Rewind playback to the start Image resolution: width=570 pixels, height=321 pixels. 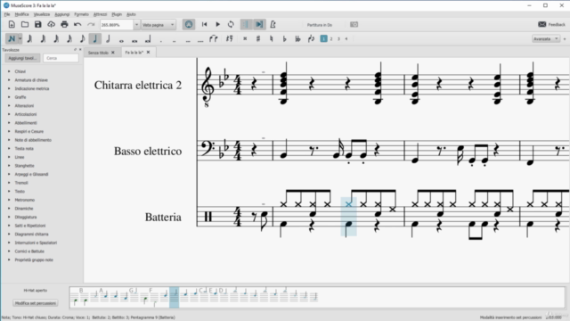(x=204, y=24)
